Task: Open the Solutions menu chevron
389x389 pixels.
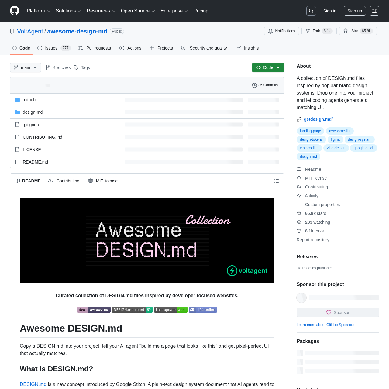Action: coord(80,11)
